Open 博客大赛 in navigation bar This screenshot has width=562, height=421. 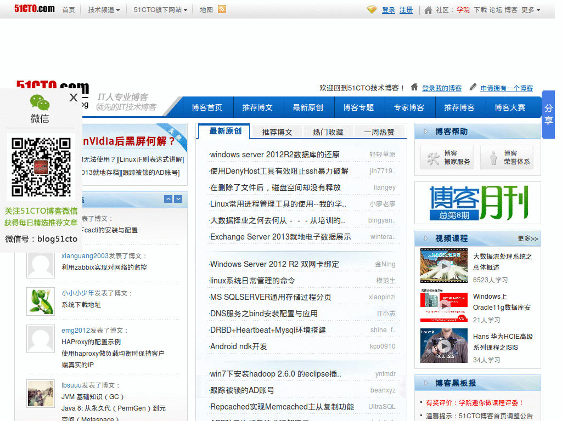point(510,107)
